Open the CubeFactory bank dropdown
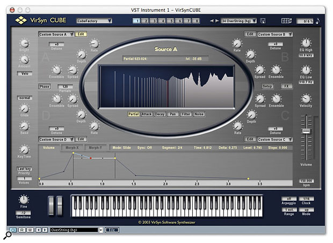The width and height of the screenshot is (333, 243). (94, 21)
